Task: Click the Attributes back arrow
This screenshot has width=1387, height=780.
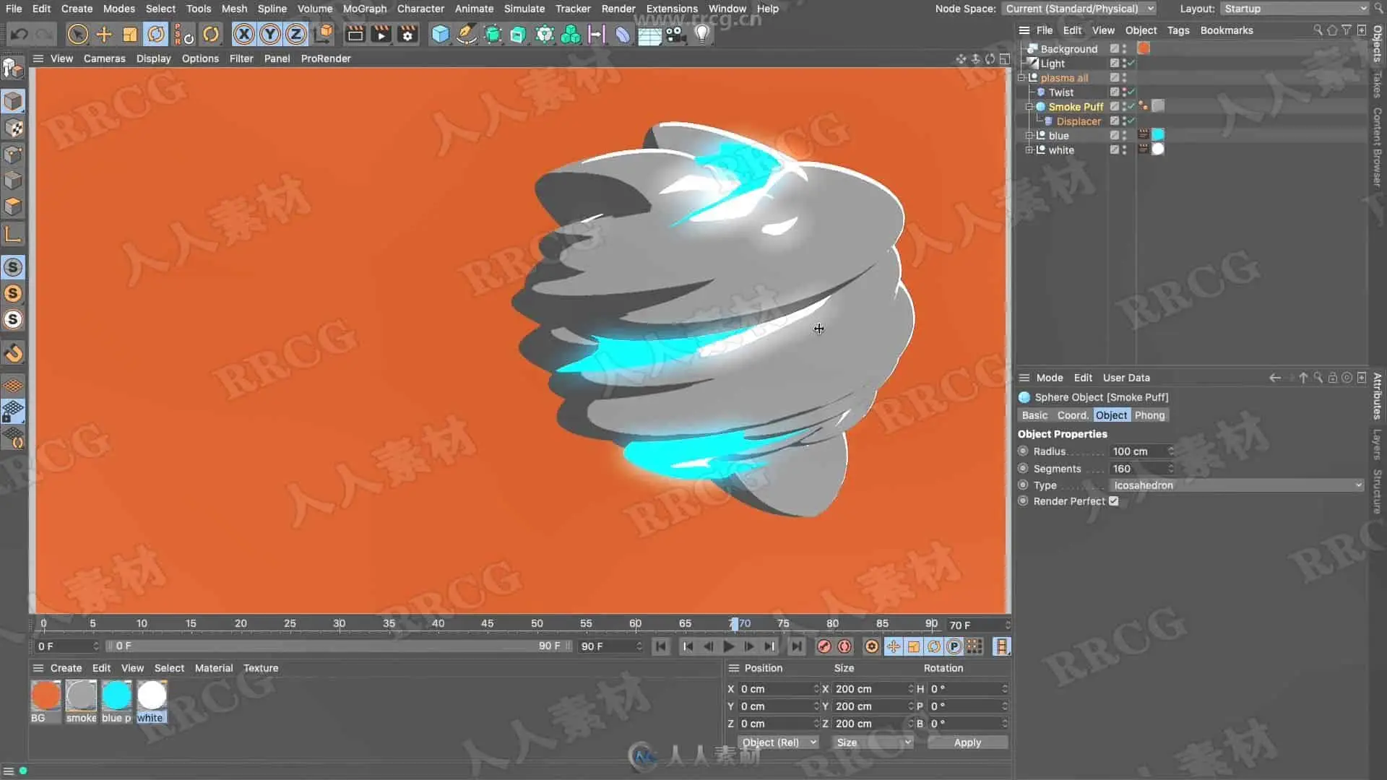Action: coord(1274,378)
